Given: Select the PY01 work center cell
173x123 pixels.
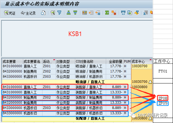Looking at the screenshot, I should (x=163, y=71).
